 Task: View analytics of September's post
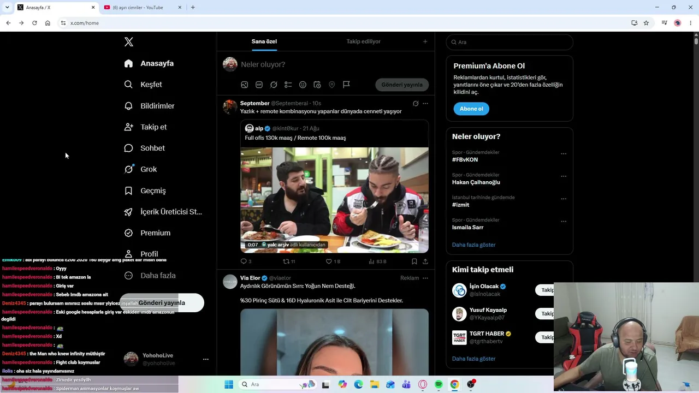pos(377,261)
